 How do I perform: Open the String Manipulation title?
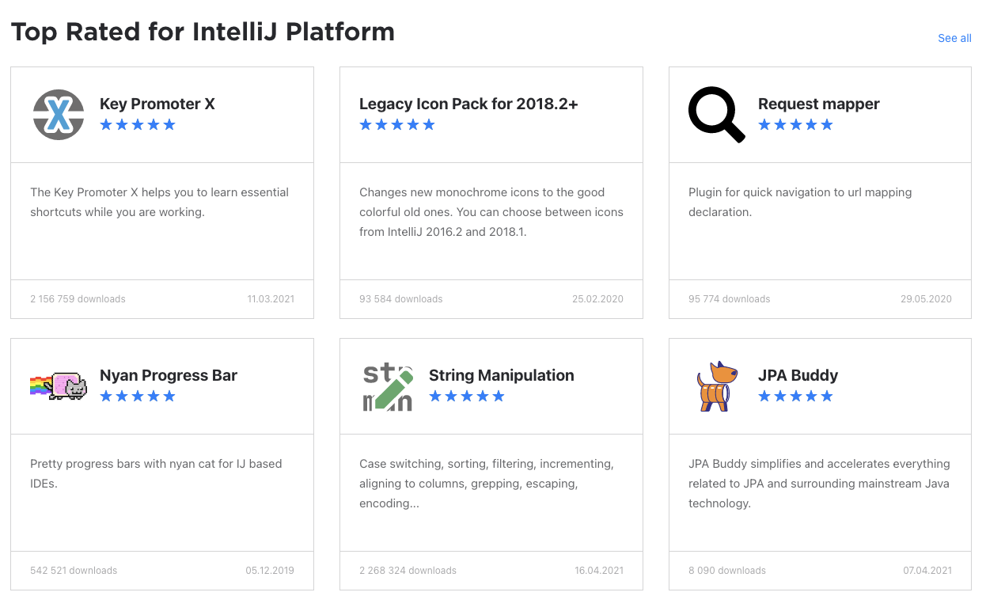point(502,375)
